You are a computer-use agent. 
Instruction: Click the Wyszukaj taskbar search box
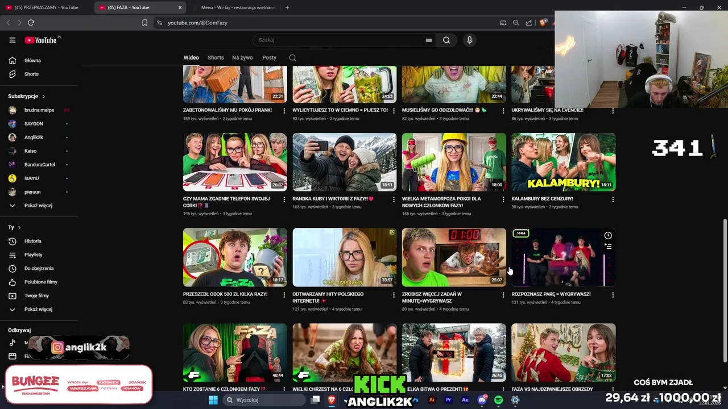pyautogui.click(x=263, y=400)
